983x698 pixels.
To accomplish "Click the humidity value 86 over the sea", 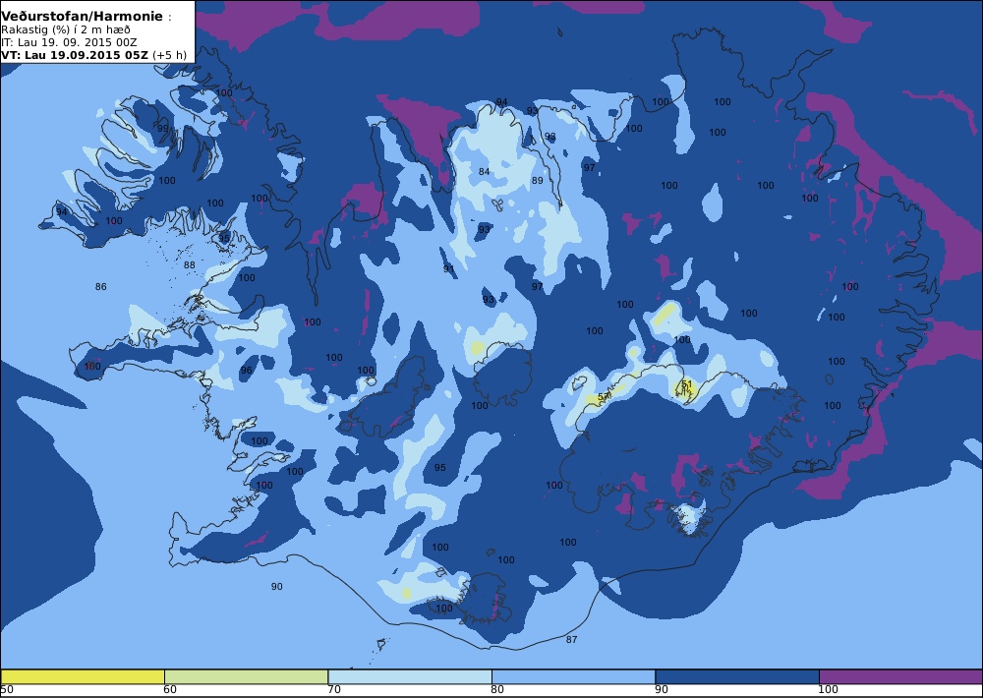I will 101,287.
